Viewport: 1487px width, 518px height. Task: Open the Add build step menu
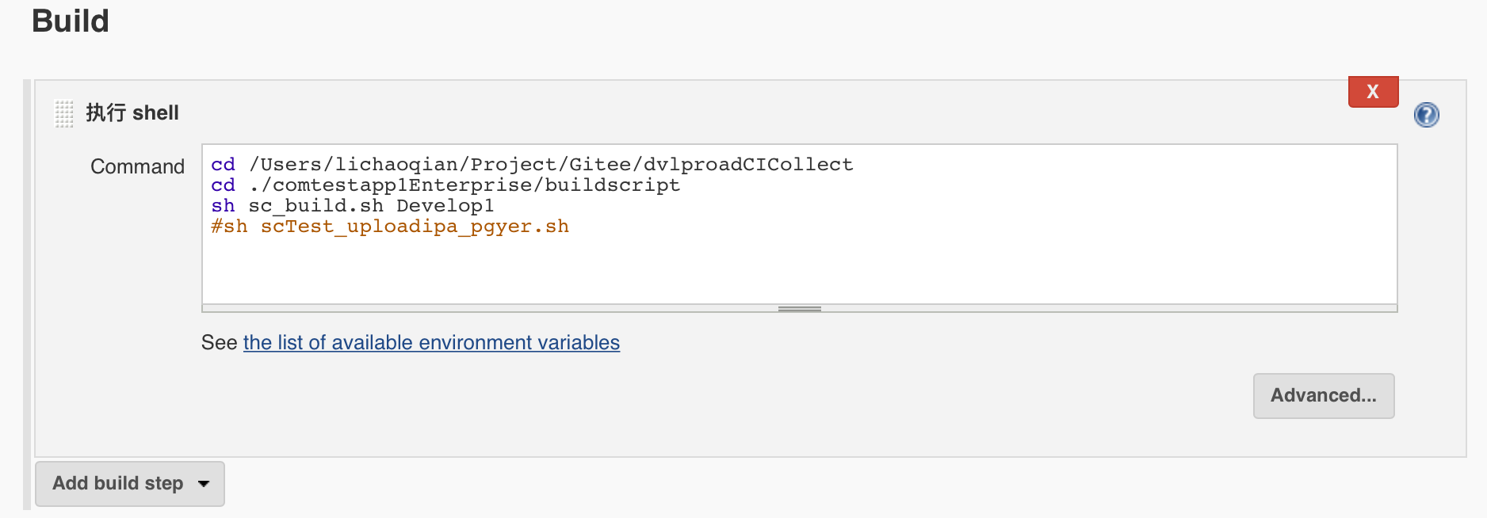(130, 483)
